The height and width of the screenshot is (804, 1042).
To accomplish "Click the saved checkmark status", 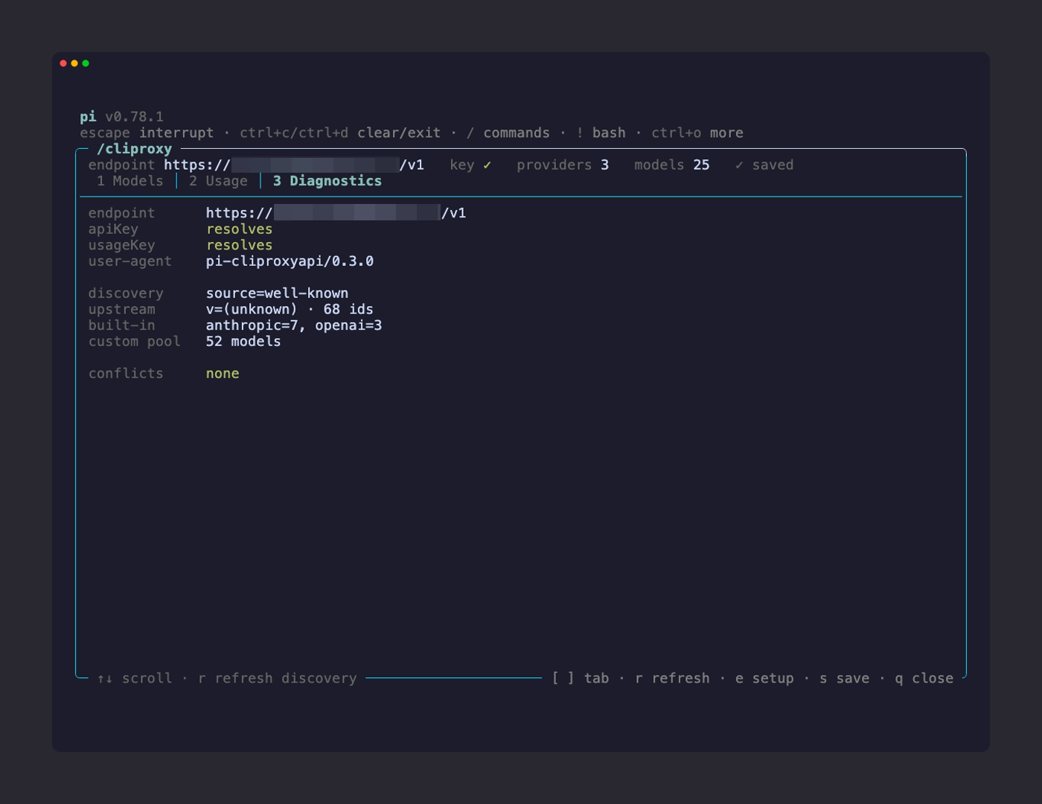I will 764,165.
